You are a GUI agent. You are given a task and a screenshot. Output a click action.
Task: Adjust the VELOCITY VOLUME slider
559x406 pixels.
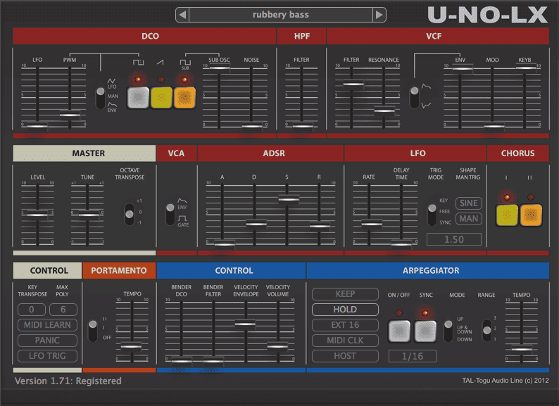277,345
